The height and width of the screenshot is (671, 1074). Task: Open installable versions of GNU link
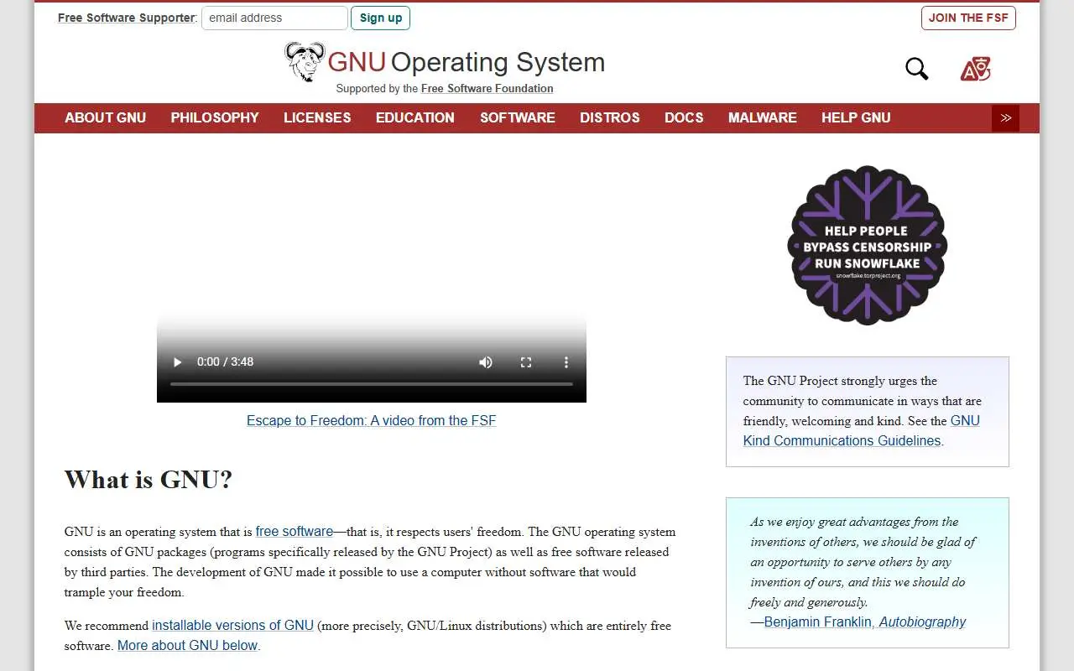pos(232,625)
